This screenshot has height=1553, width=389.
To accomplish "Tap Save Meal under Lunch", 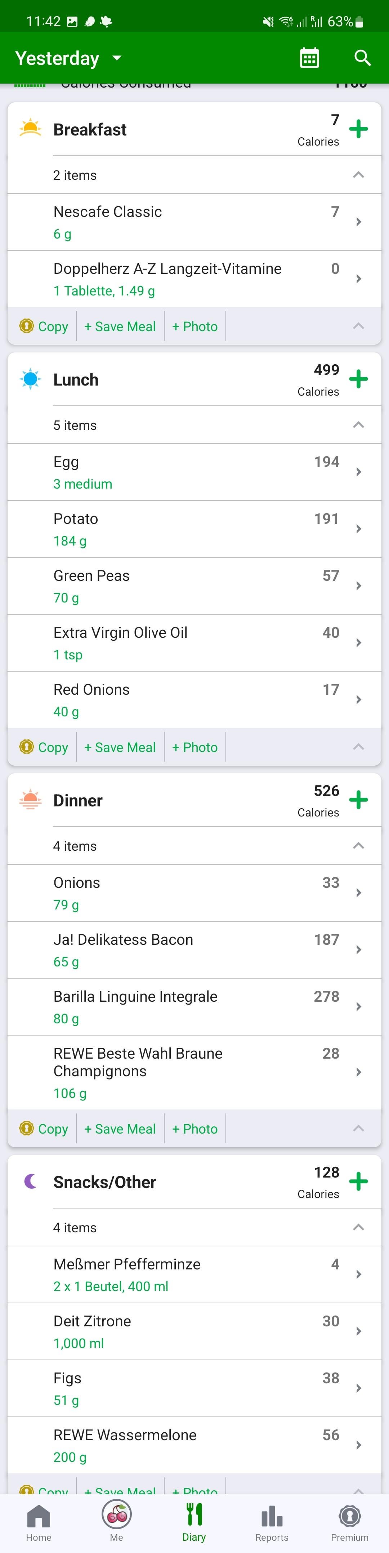I will pyautogui.click(x=120, y=748).
